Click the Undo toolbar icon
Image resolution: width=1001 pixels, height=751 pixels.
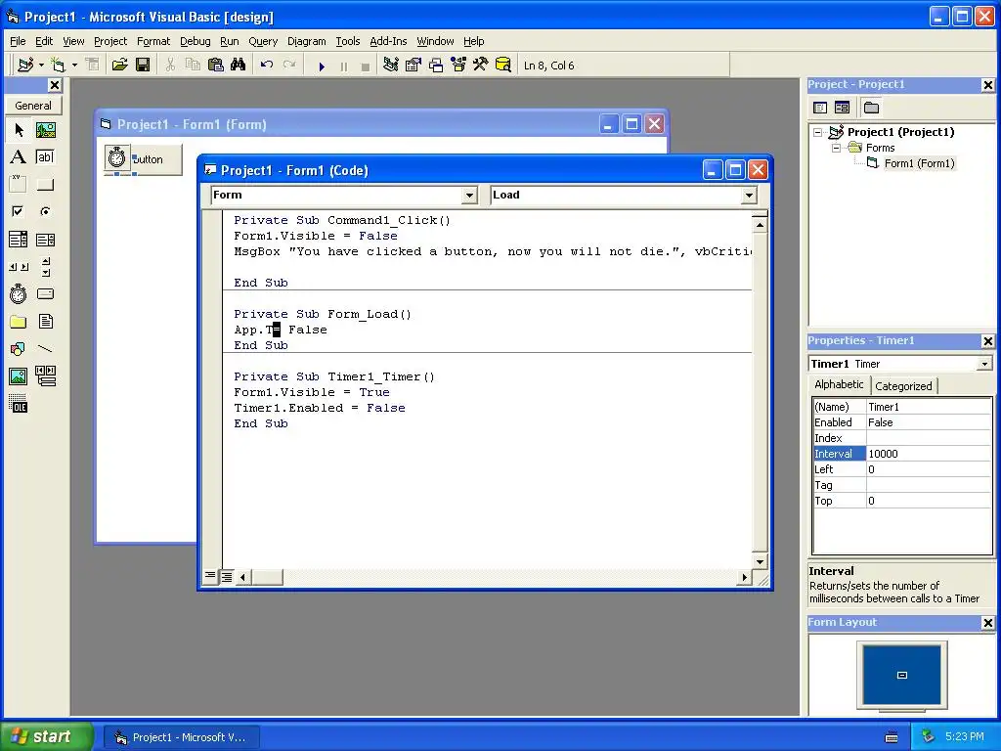tap(267, 66)
